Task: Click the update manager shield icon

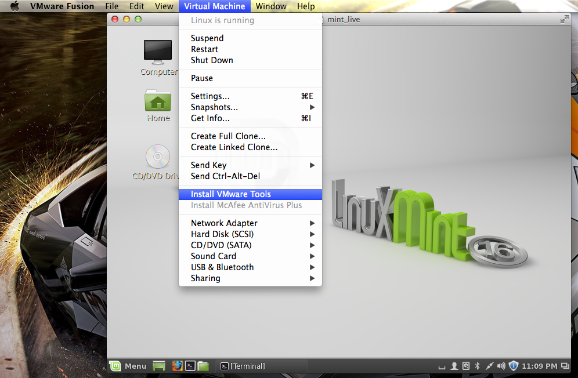Action: coord(513,366)
